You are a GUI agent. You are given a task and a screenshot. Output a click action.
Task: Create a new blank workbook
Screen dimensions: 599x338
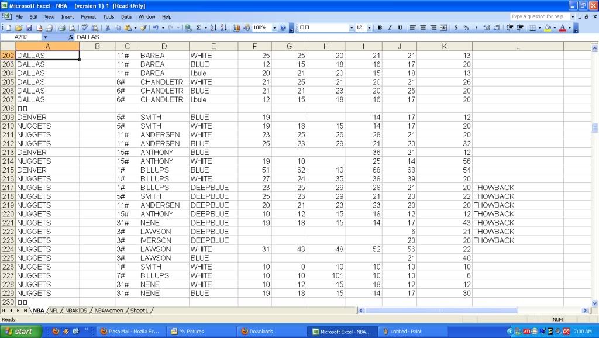pos(8,27)
